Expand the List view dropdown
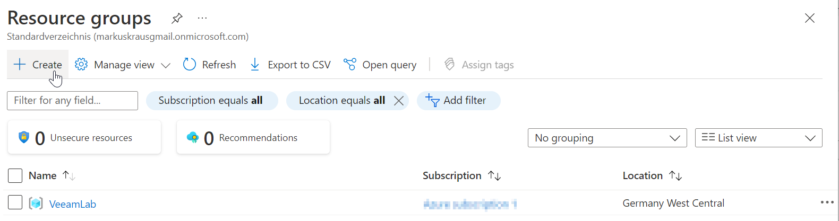The width and height of the screenshot is (839, 221). [x=758, y=138]
